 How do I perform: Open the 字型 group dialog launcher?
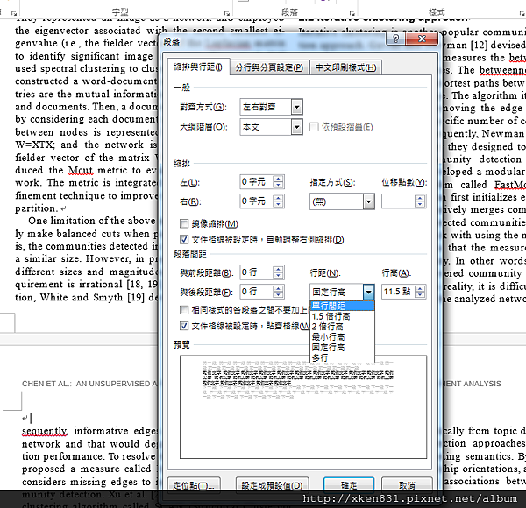(227, 13)
